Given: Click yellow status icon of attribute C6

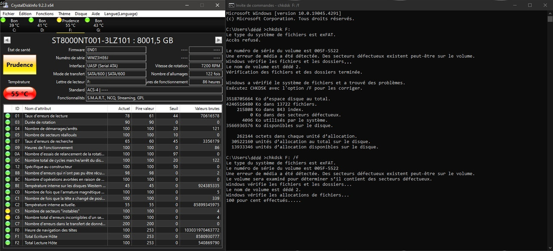Looking at the screenshot, I should (x=8, y=217).
